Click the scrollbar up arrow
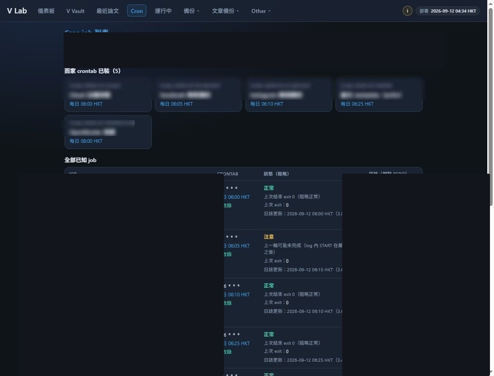 tap(491, 3)
